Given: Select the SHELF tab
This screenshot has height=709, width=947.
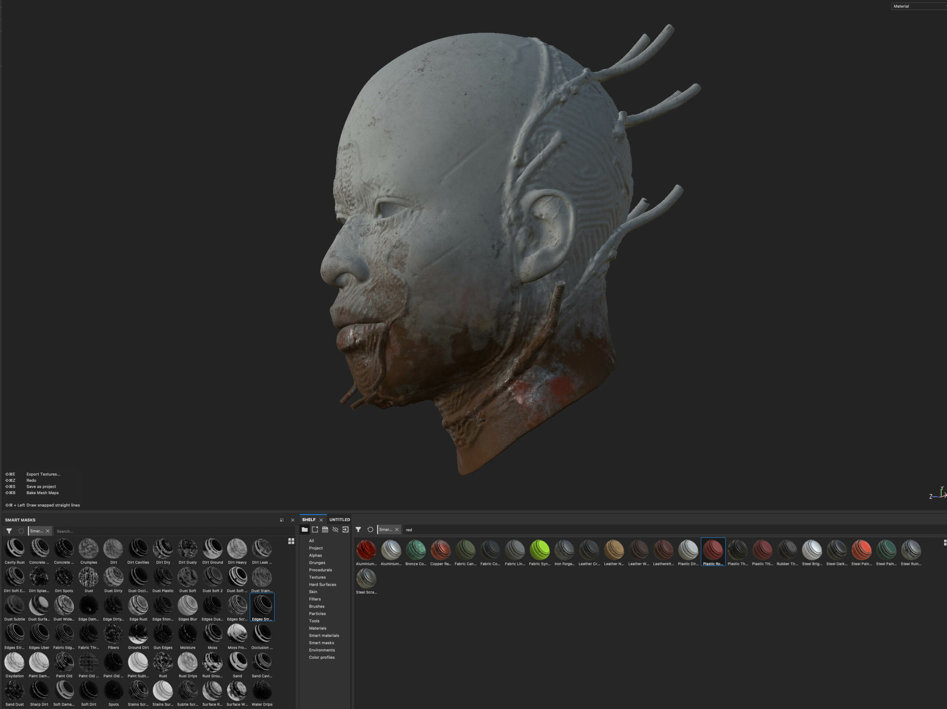Looking at the screenshot, I should (x=309, y=520).
